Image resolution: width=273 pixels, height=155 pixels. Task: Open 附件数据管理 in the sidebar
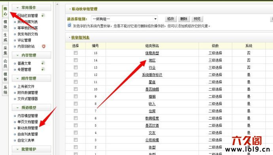coord(28,93)
